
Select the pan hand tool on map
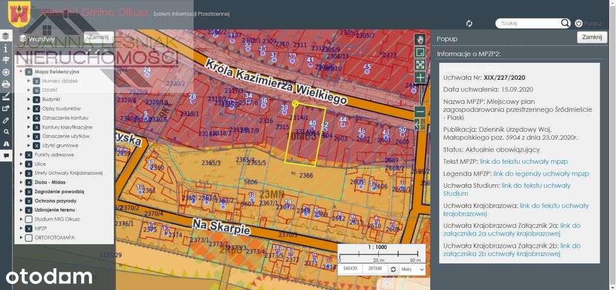tap(421, 39)
